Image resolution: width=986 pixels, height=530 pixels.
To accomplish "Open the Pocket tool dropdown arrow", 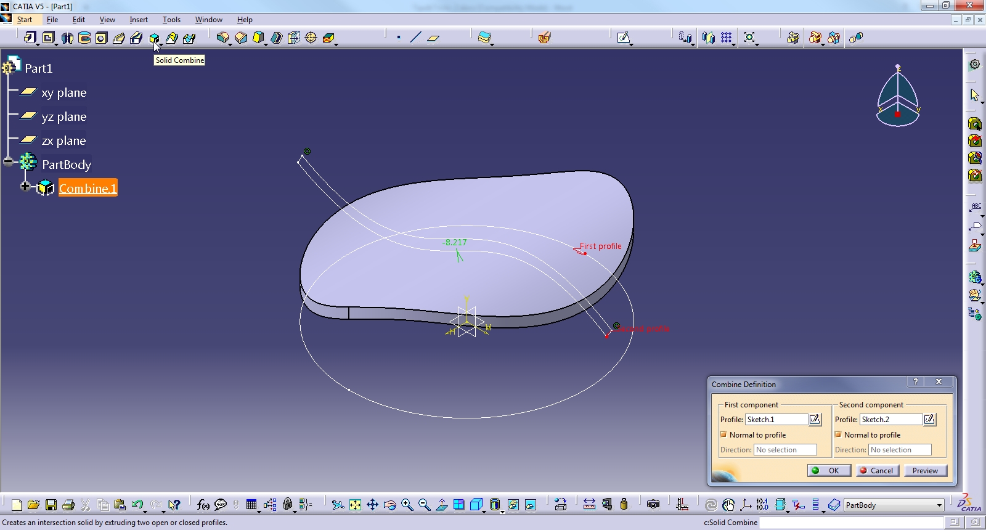I will [56, 44].
